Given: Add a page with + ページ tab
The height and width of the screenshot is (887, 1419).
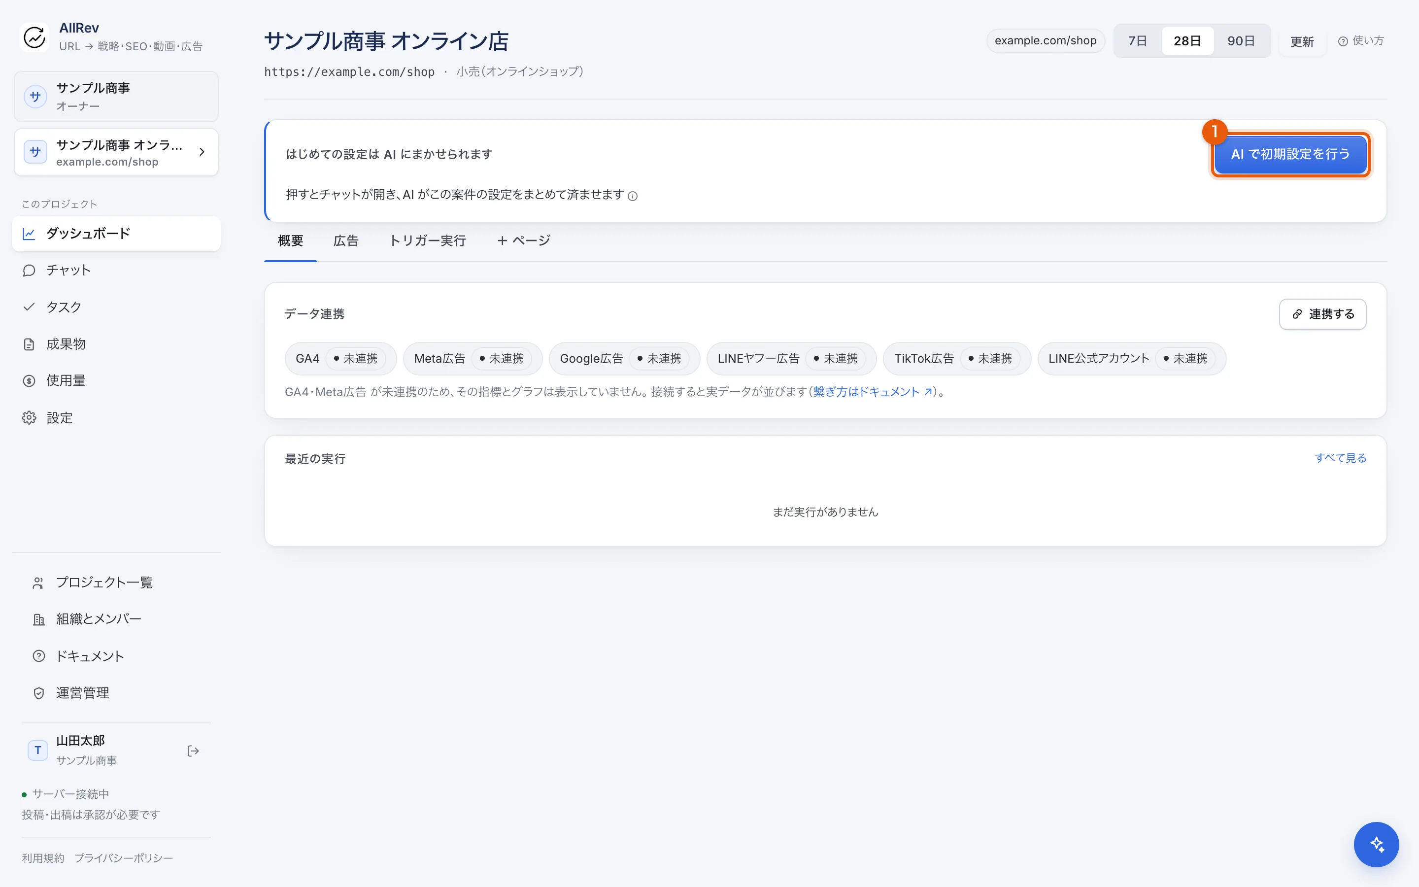Looking at the screenshot, I should click(523, 240).
